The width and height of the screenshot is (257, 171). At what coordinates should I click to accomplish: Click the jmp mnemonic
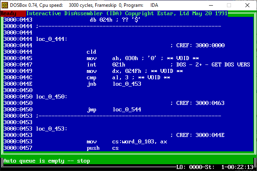91,109
